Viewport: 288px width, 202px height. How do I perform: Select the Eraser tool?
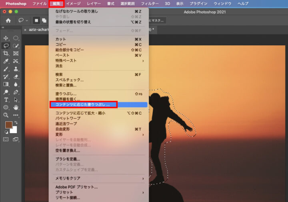16,76
